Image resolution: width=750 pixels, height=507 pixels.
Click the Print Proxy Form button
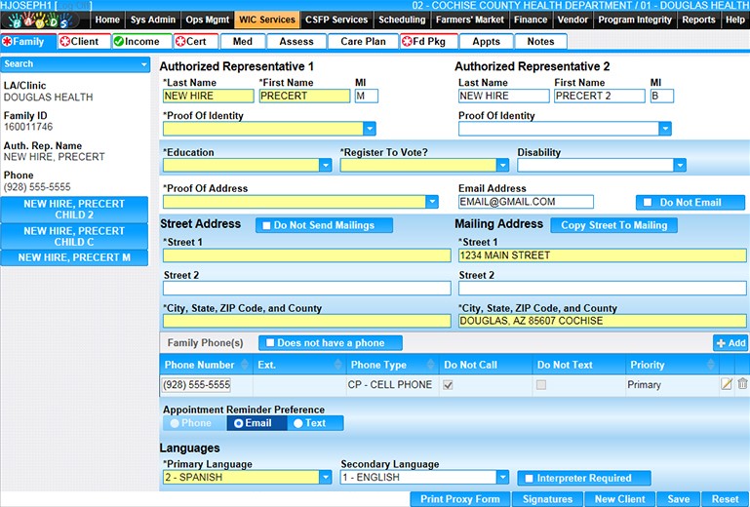pos(460,499)
